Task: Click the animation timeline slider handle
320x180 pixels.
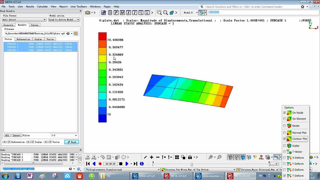Action: coord(191,164)
